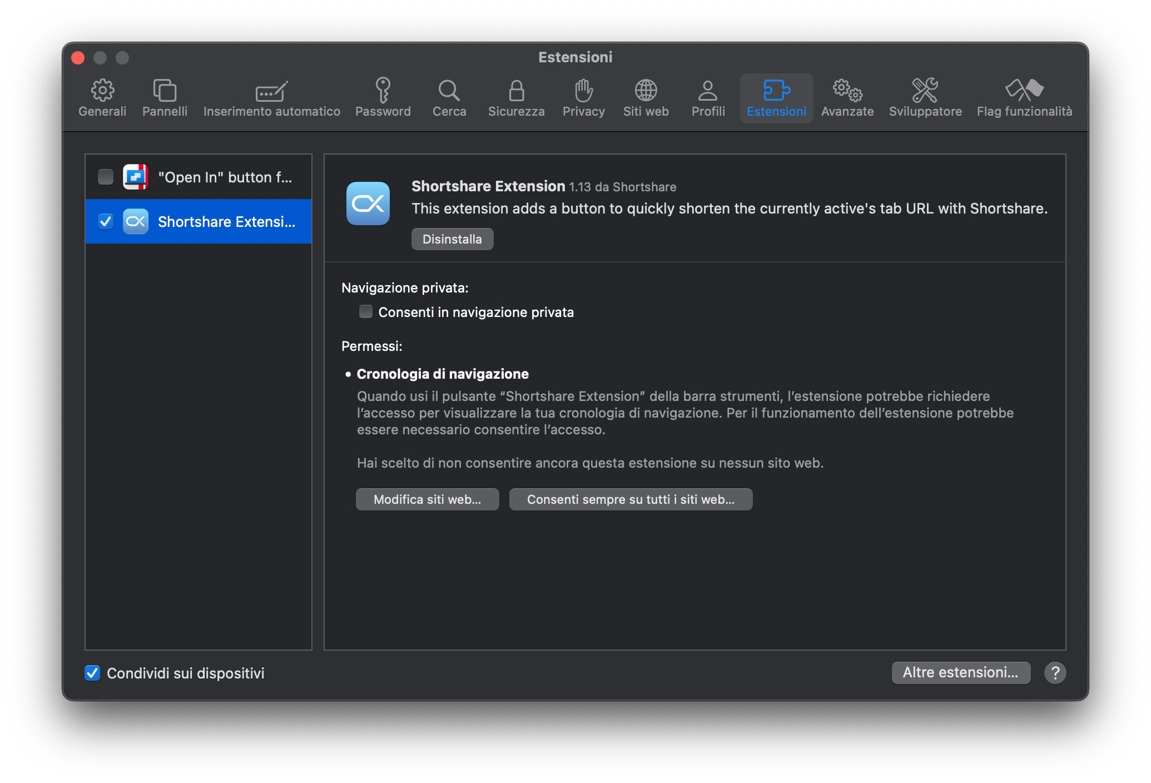Open Altre estensioni dialog

(x=961, y=672)
